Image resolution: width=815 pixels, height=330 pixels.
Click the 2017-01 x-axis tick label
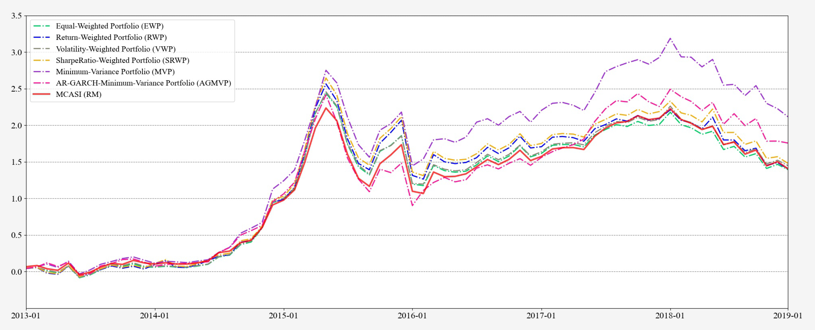tap(541, 316)
